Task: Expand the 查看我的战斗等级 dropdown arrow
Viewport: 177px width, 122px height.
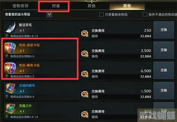Action: click(x=49, y=15)
